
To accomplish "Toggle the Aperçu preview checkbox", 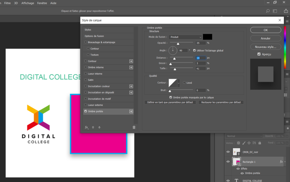I will coord(259,54).
